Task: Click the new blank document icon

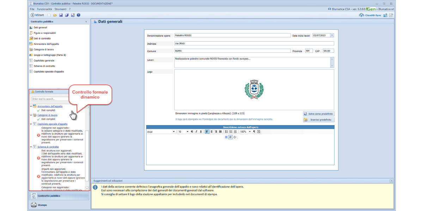Action: point(49,15)
